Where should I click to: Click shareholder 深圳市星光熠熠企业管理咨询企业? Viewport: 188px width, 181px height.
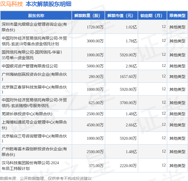coord(34,27)
